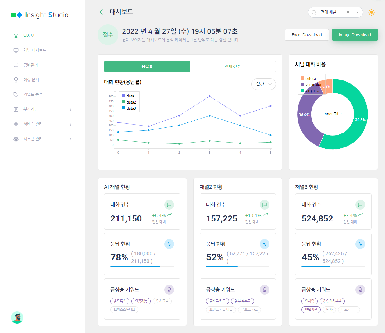Toggle data3 series in chart legend

[x=123, y=108]
